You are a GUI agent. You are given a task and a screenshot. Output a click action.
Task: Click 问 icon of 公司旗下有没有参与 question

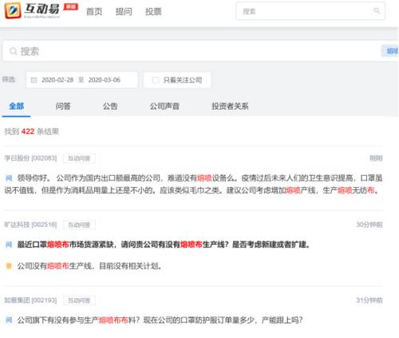(x=9, y=320)
